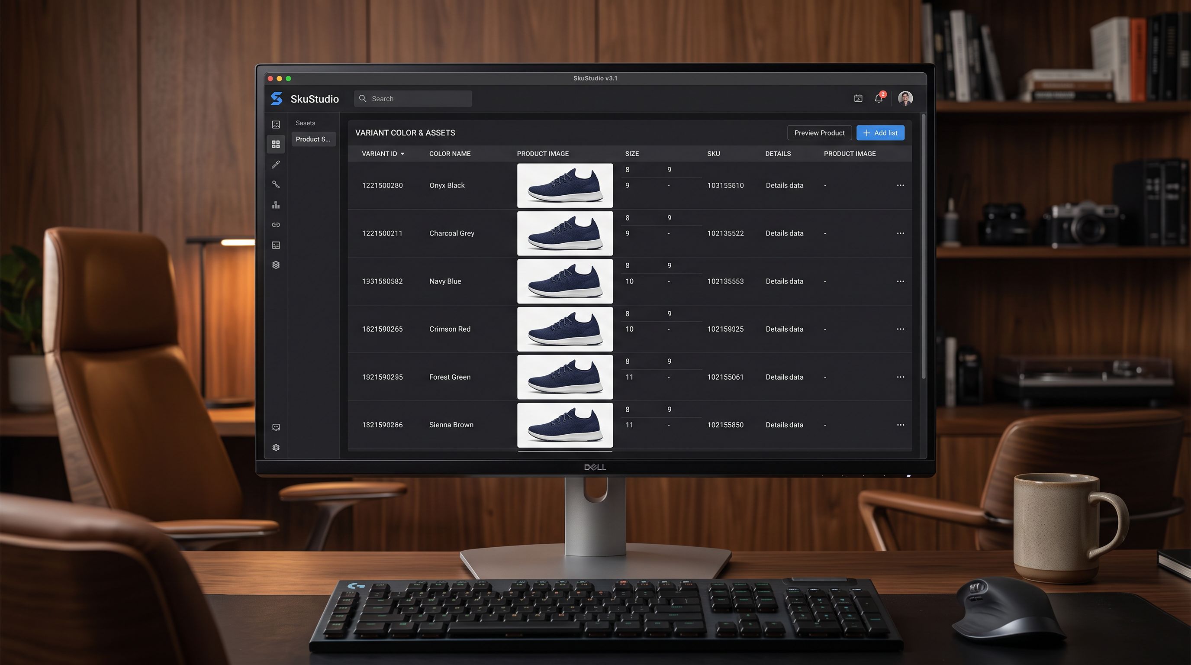
Task: Select variant ID 1221500211
Action: pos(382,233)
